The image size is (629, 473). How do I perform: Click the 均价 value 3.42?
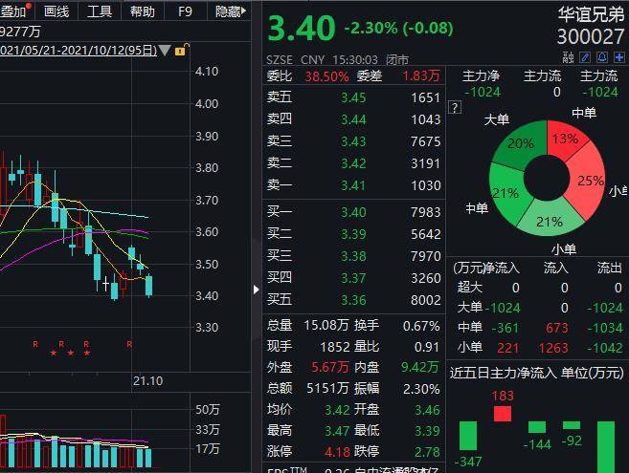click(337, 410)
